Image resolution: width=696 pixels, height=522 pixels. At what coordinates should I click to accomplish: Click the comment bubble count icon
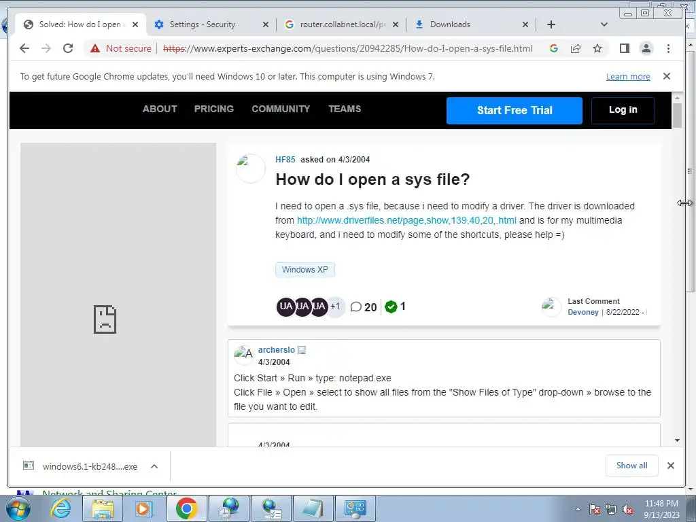click(x=355, y=307)
